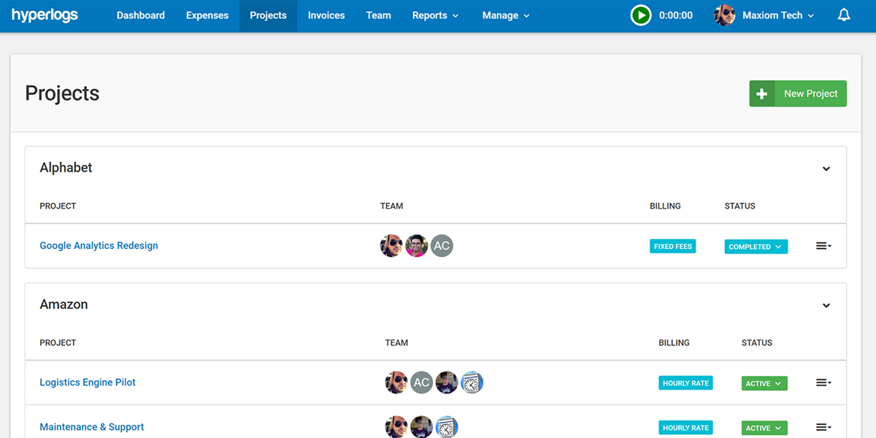Click the clock avatar in Logistics Engine Pilot team
This screenshot has width=876, height=438.
click(472, 383)
